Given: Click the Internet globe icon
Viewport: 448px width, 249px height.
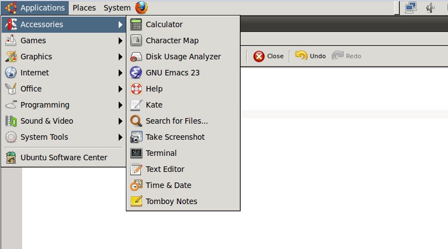Looking at the screenshot, I should pyautogui.click(x=11, y=73).
